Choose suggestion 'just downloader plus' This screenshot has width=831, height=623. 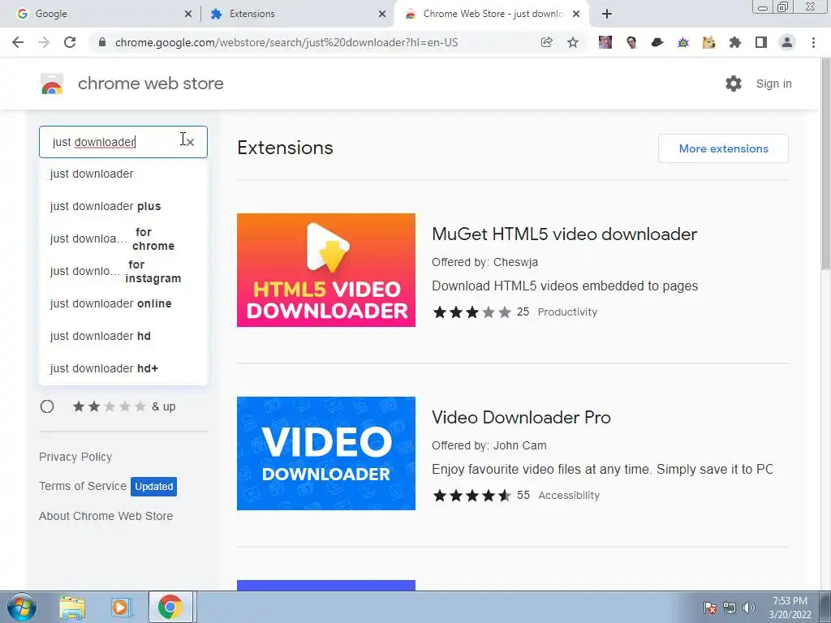(x=123, y=206)
